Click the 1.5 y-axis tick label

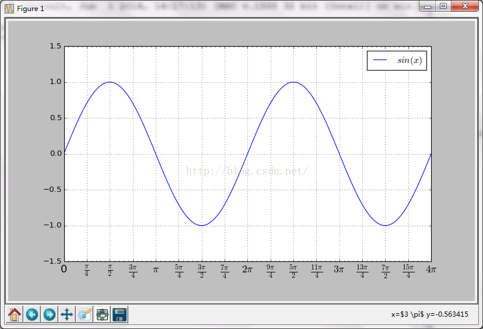pyautogui.click(x=55, y=46)
